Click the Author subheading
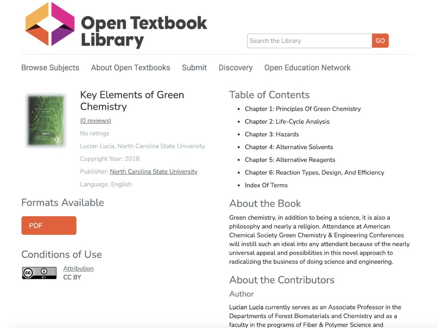 [242, 294]
